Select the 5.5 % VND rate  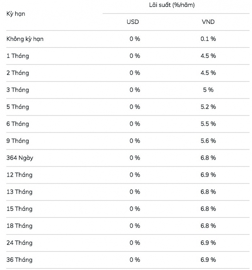pos(208,124)
